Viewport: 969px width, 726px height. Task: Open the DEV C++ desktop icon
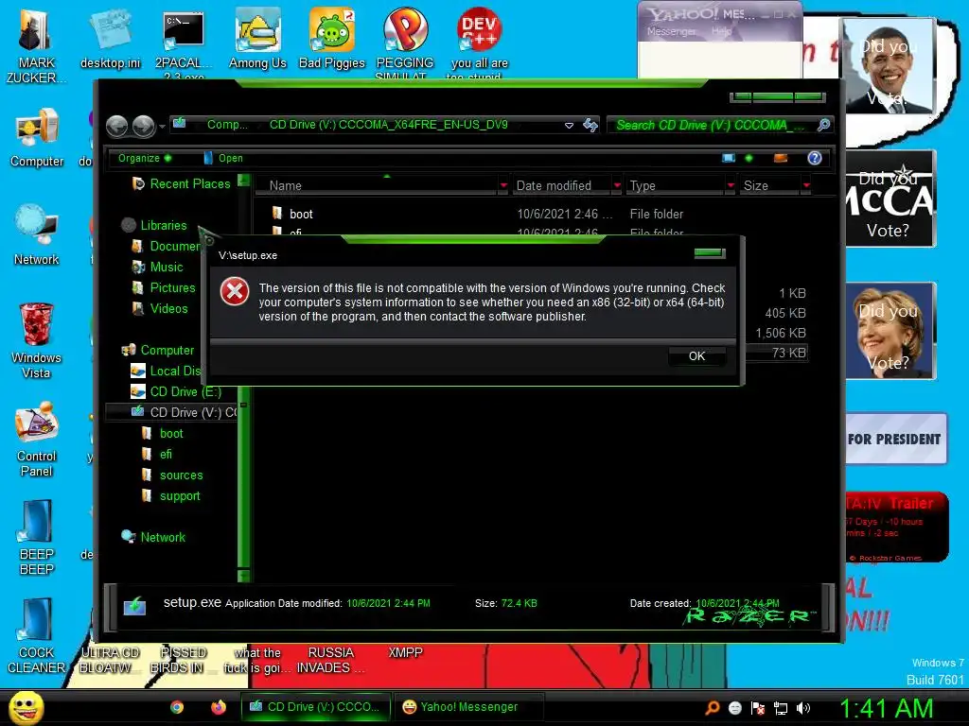click(x=479, y=42)
